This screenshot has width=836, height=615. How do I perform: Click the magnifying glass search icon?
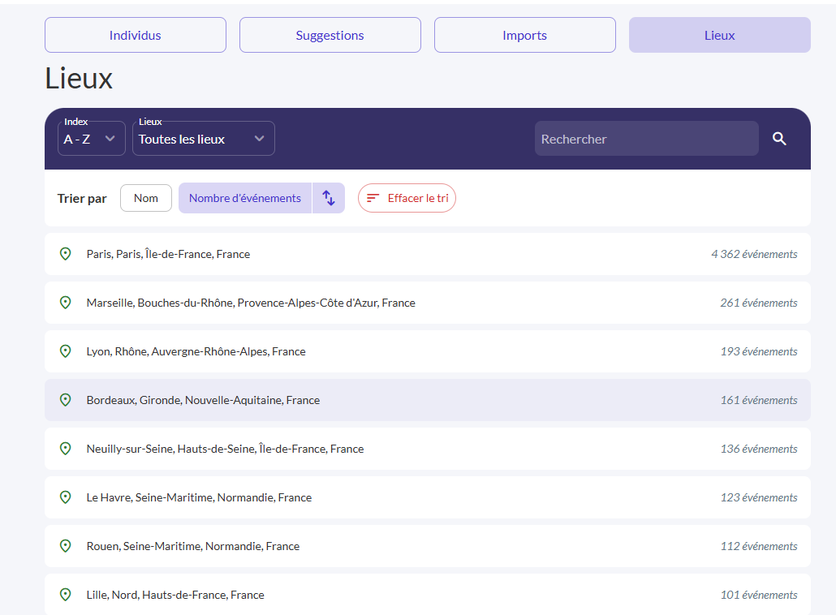(779, 139)
